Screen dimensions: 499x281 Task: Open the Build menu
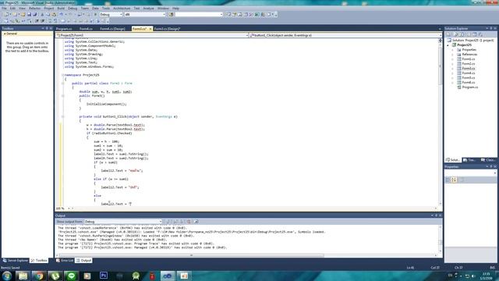[x=61, y=9]
